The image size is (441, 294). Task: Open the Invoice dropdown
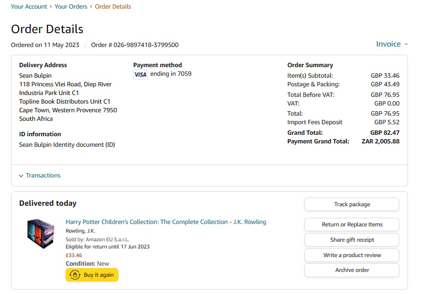(392, 44)
